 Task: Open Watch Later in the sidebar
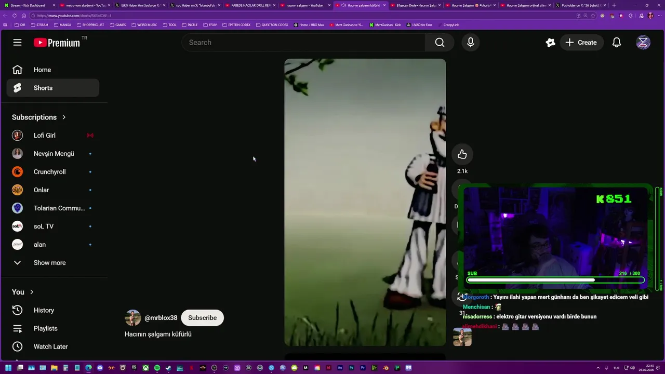[x=52, y=346]
